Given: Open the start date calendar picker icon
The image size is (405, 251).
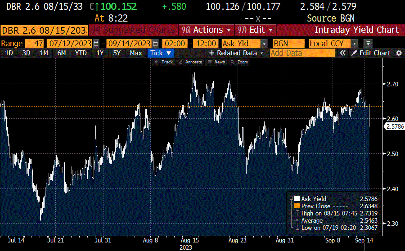Looking at the screenshot, I should click(x=96, y=43).
